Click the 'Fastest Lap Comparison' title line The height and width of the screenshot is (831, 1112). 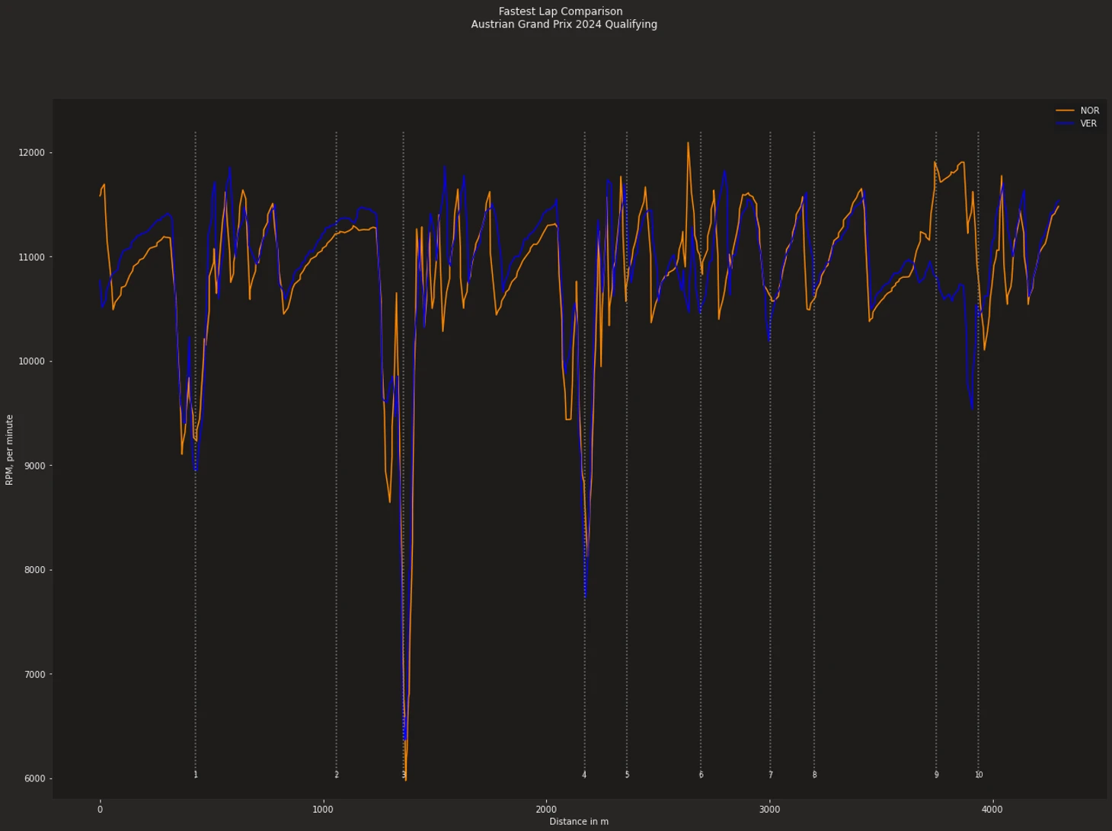click(x=561, y=11)
